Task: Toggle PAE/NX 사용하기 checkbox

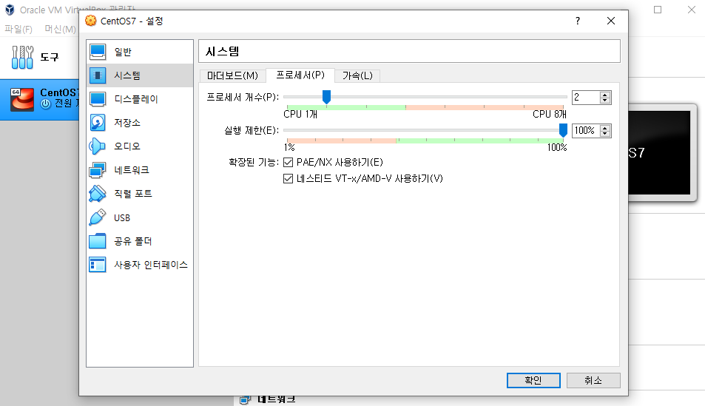Action: (289, 162)
